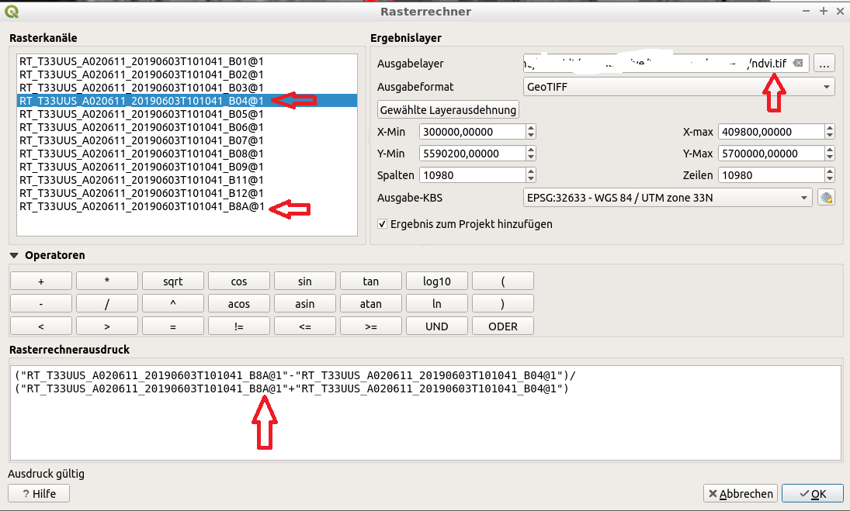Click the UND logical operator
This screenshot has width=850, height=511.
click(436, 326)
